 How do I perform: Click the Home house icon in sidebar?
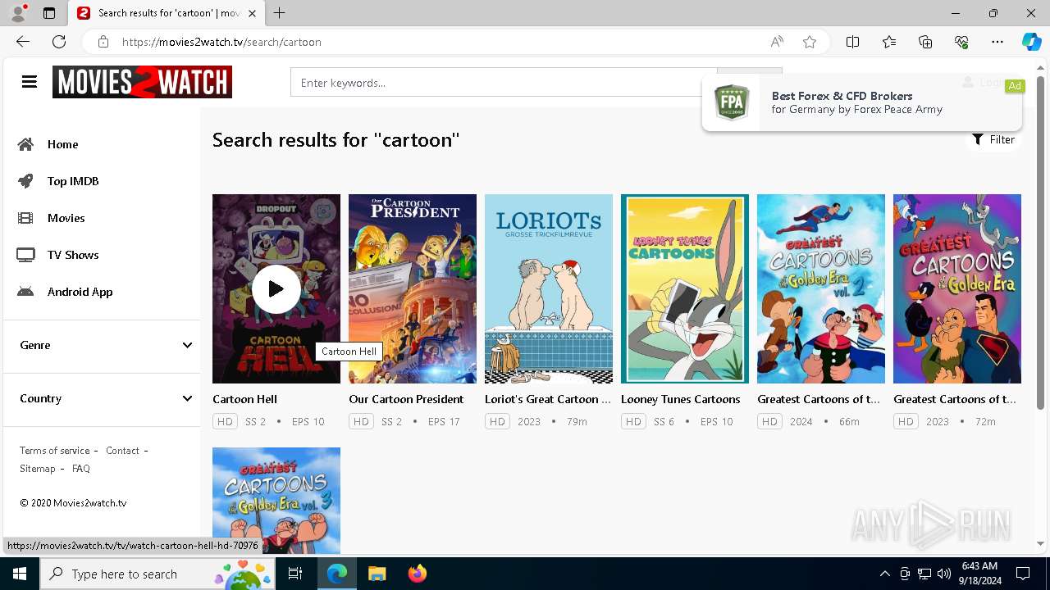click(x=26, y=144)
